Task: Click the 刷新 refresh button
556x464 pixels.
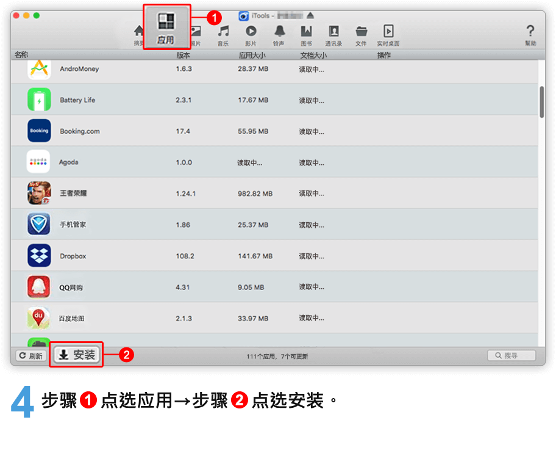Action: [x=31, y=356]
